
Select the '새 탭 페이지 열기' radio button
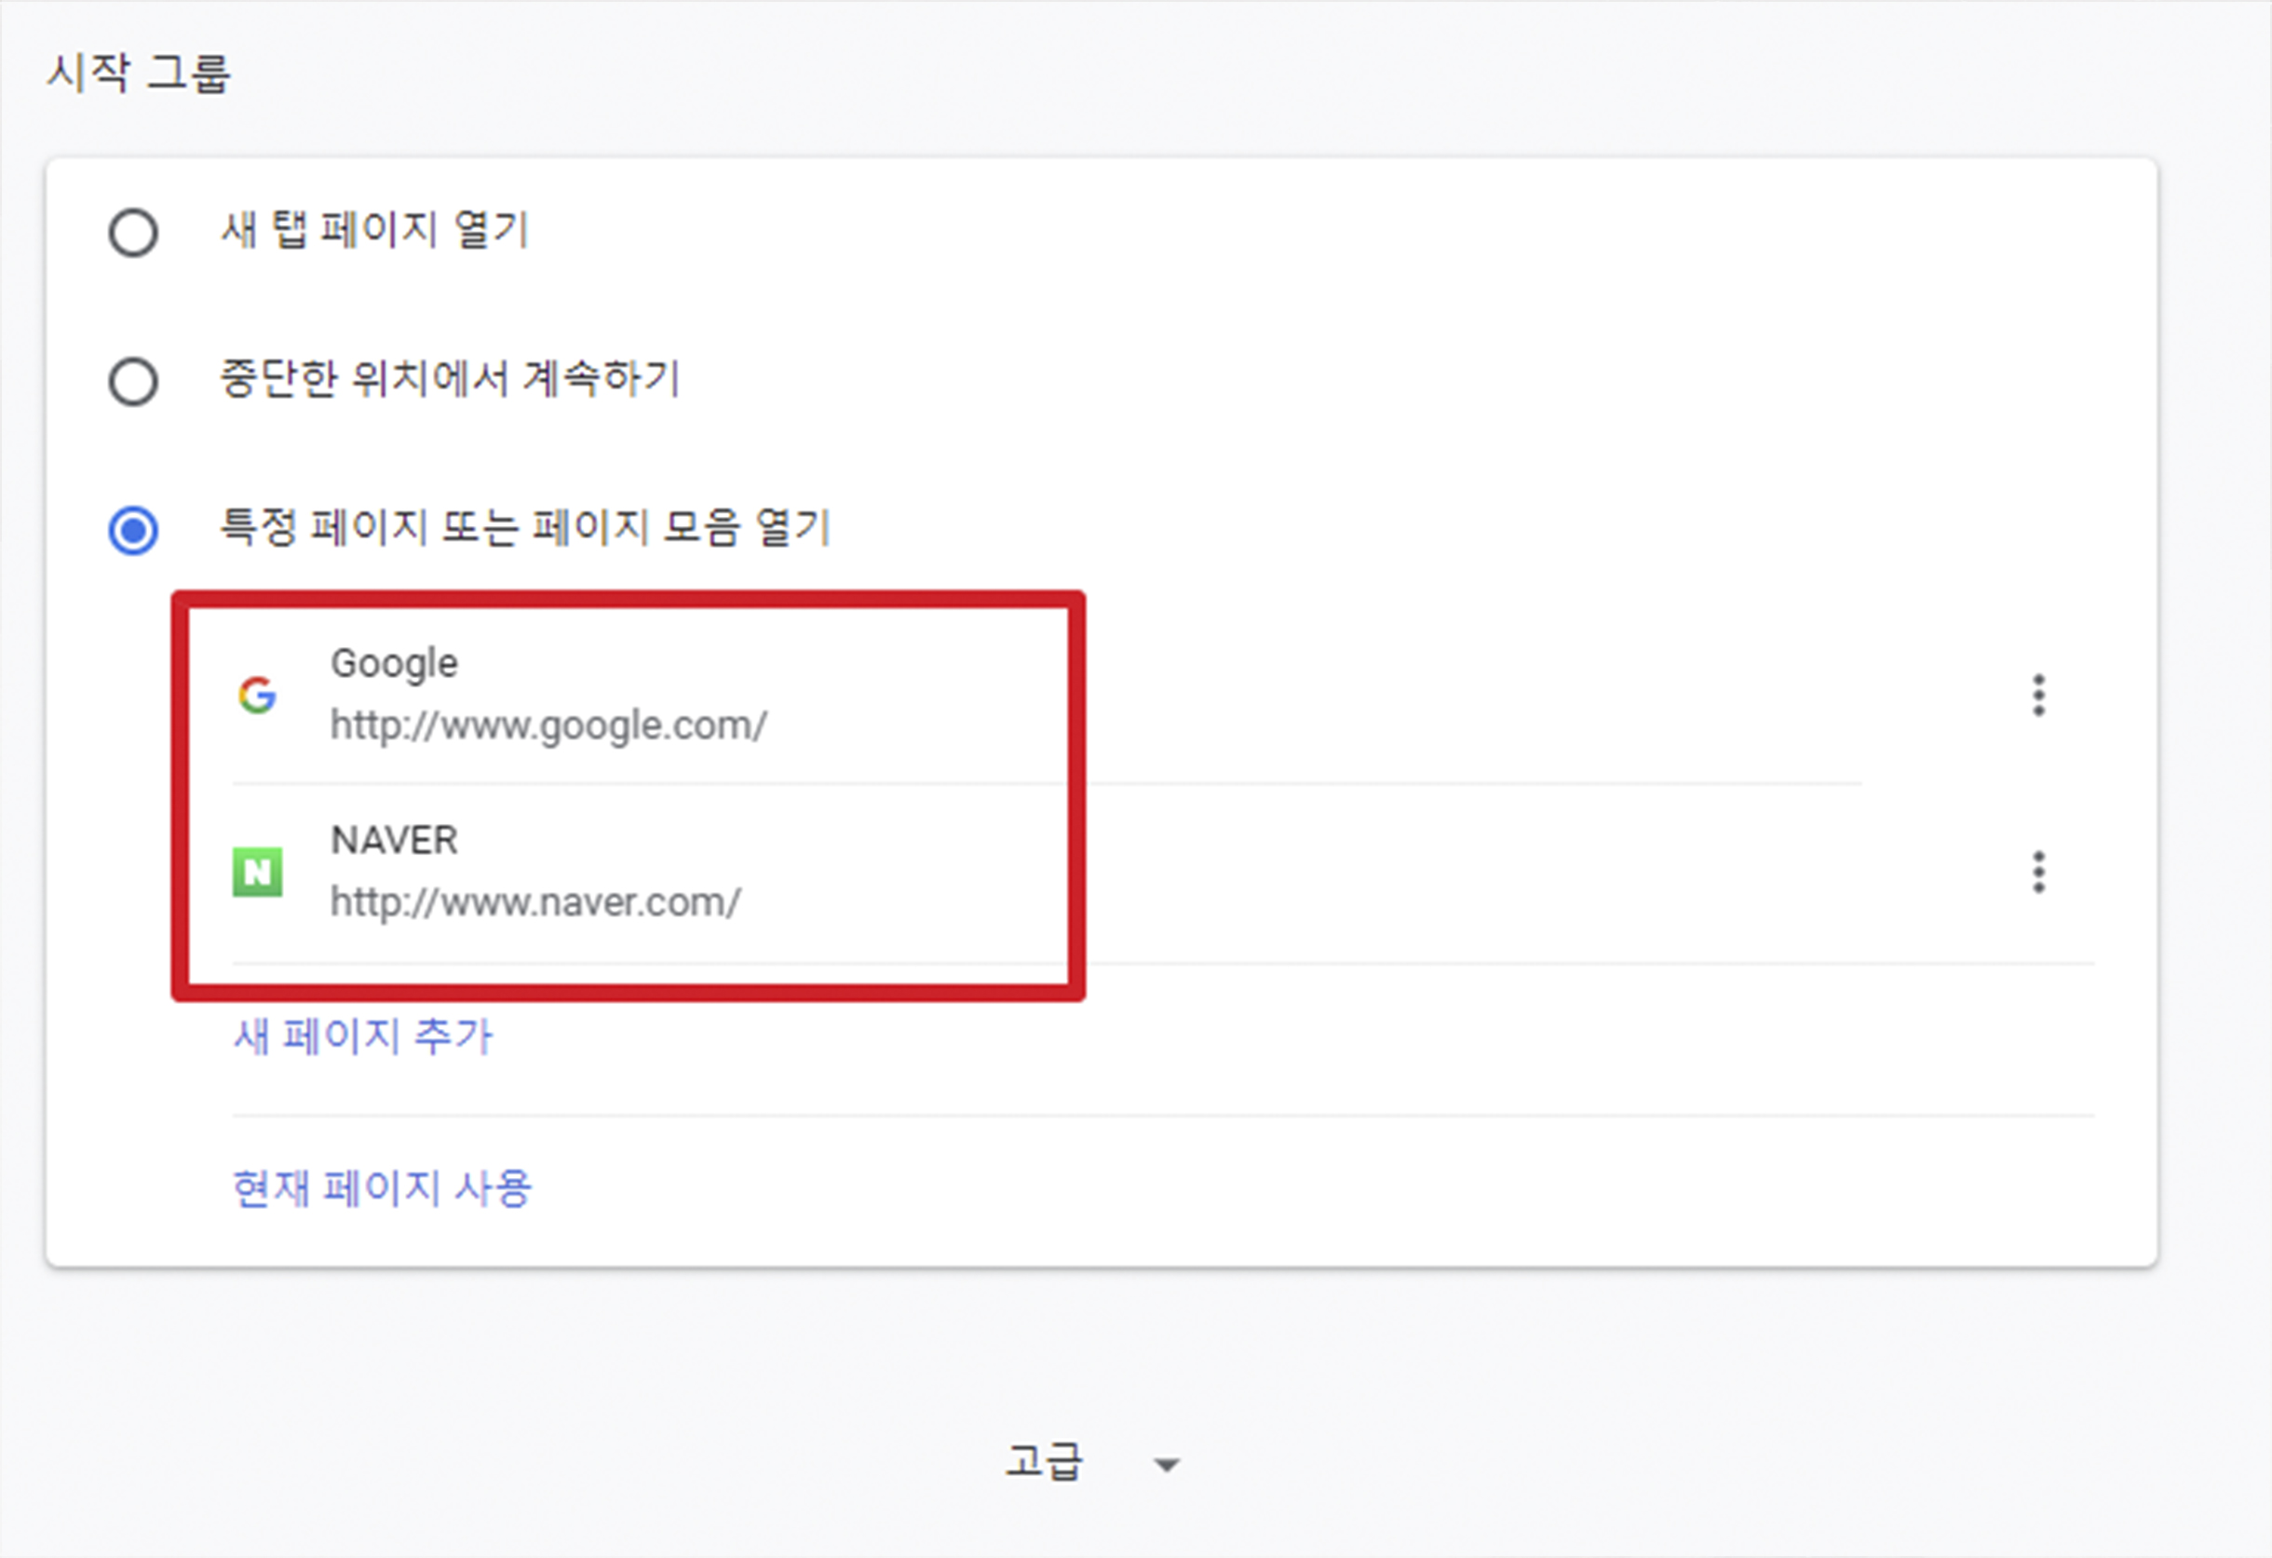point(133,233)
